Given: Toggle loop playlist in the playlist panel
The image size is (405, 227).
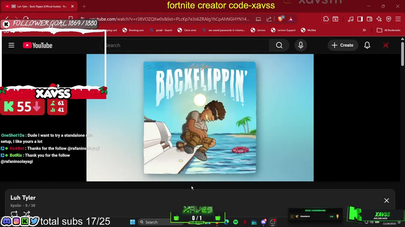Looking at the screenshot, I should [14, 214].
